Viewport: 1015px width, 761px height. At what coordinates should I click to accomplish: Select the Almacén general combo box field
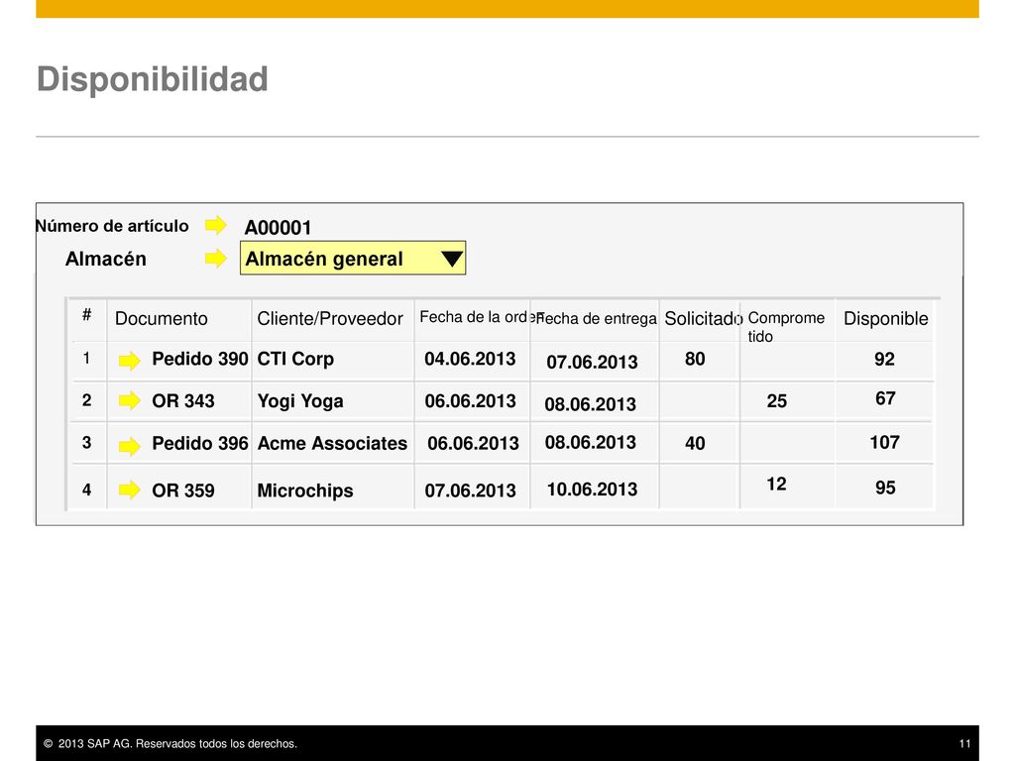point(353,259)
